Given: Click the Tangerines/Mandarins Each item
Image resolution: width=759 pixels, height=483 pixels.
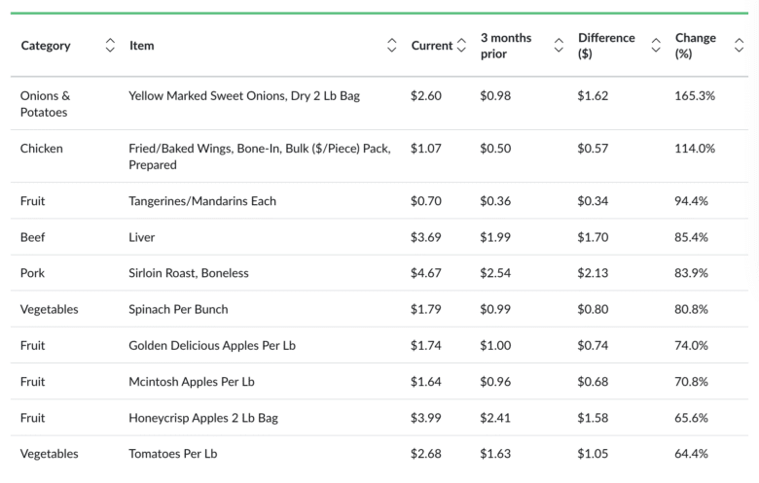Looking at the screenshot, I should click(202, 201).
